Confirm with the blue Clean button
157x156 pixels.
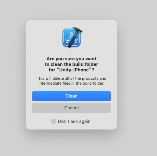(72, 96)
